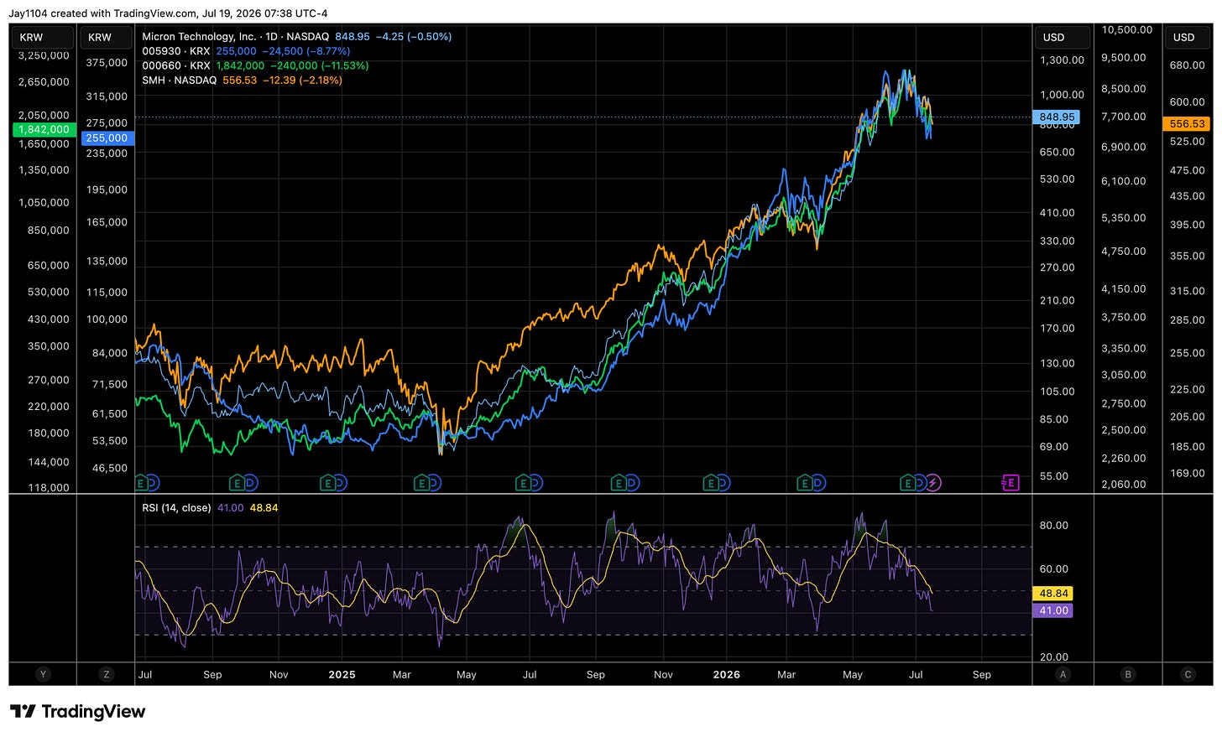The image size is (1222, 737).
Task: Click the 2025 label on the time axis
Action: click(342, 674)
